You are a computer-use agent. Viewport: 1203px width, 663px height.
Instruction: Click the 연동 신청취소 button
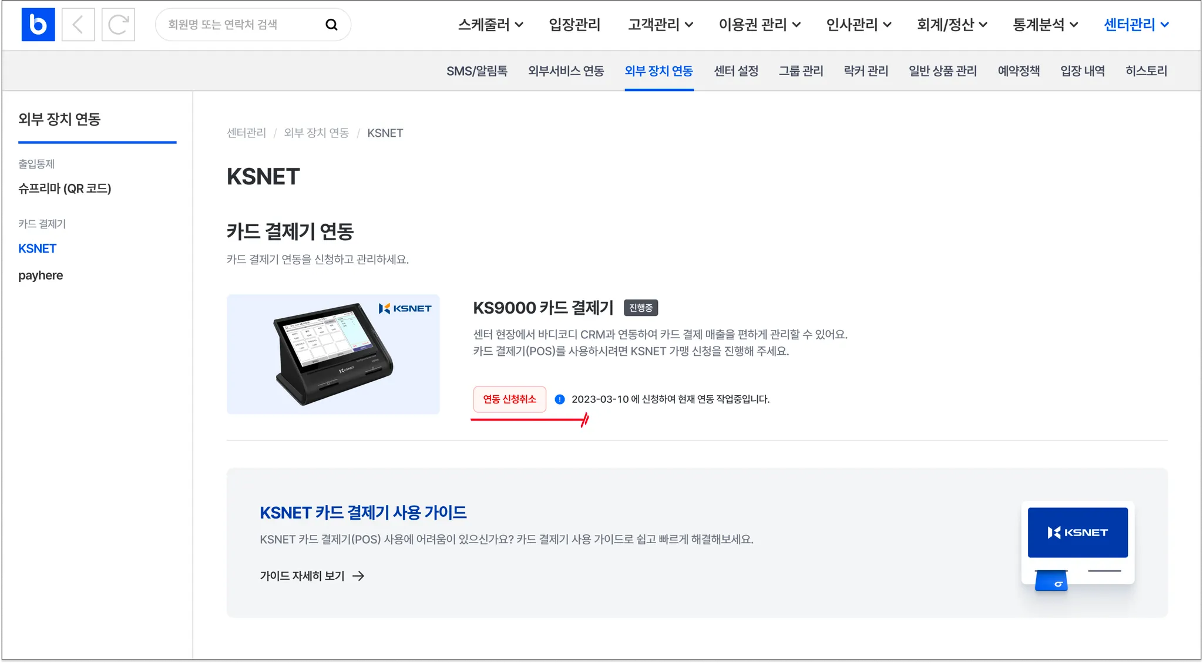[x=509, y=399]
